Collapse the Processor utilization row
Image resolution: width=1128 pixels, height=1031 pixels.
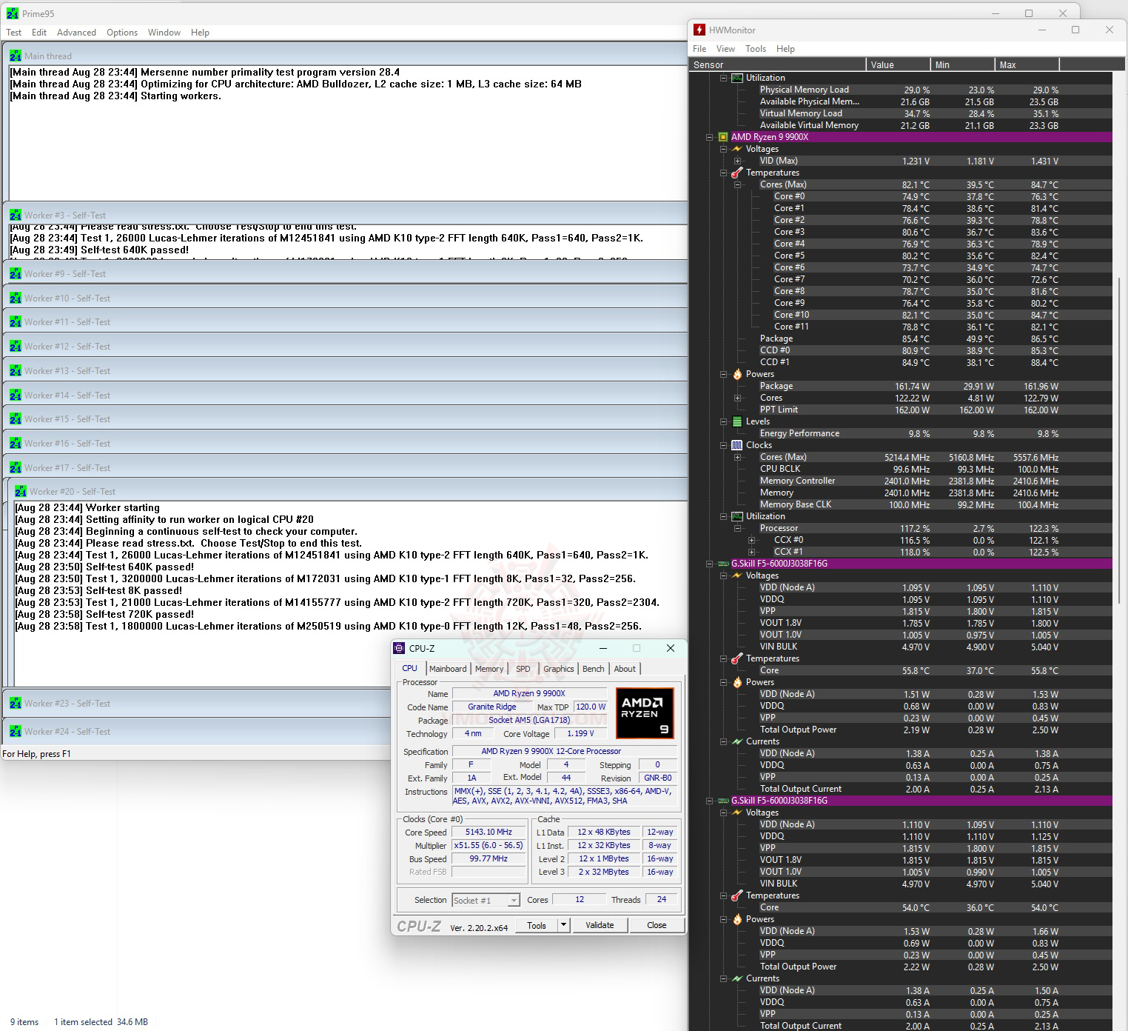[x=738, y=528]
